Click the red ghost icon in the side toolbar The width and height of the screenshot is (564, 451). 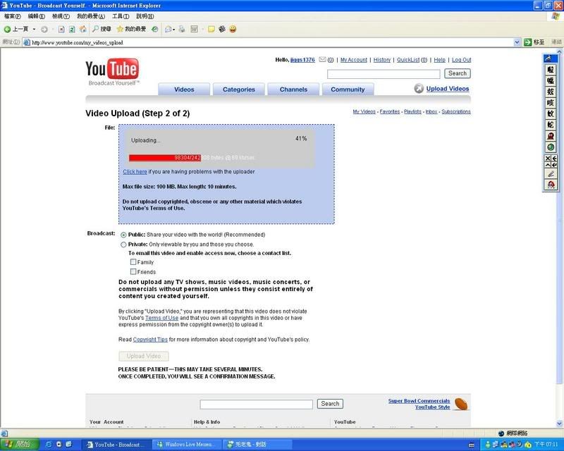click(551, 136)
